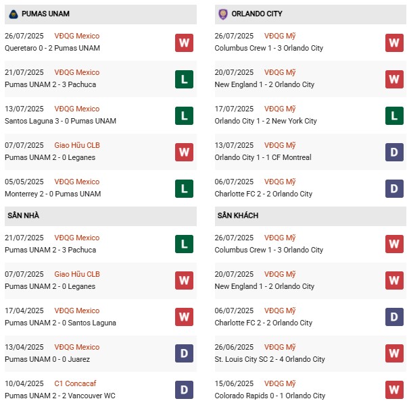This screenshot has height=403, width=407.
Task: Click the D badge for Pumas vs Vancouver WC
Action: [x=184, y=390]
